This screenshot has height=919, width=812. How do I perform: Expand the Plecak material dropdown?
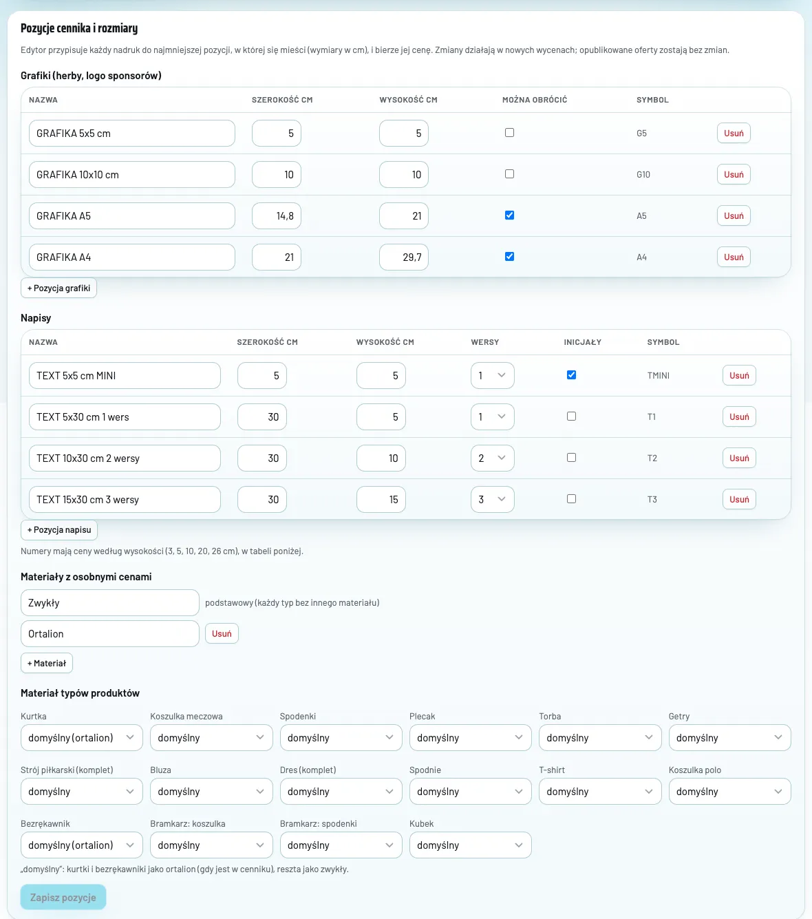click(471, 738)
